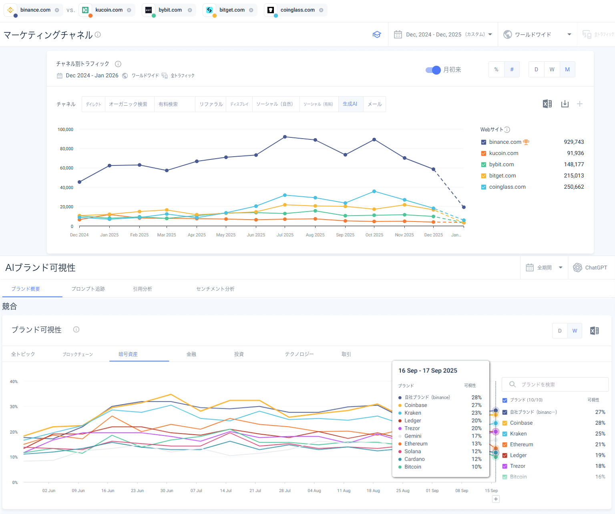Screen dimensions: 615x514
Task: Click in the ブランドを検索 search field
Action: pyautogui.click(x=555, y=385)
